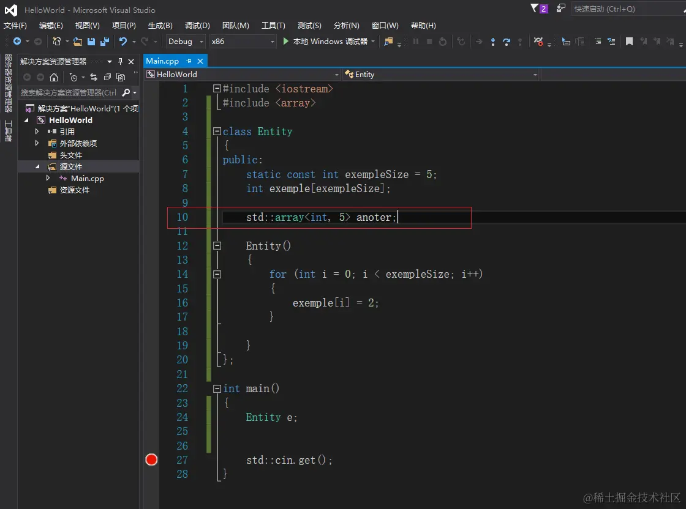Image resolution: width=686 pixels, height=509 pixels.
Task: Click the Undo arrow icon
Action: [123, 42]
